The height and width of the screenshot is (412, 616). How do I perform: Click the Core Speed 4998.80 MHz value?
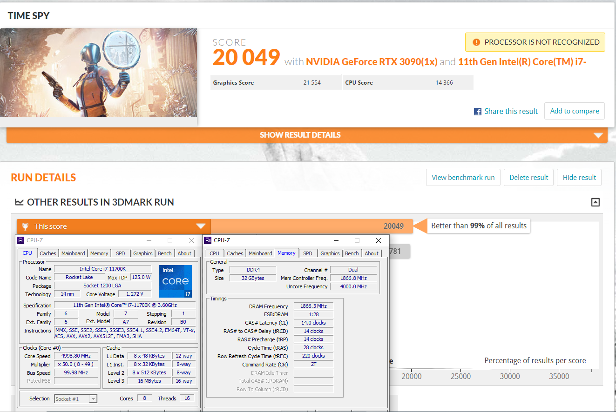[x=76, y=356]
